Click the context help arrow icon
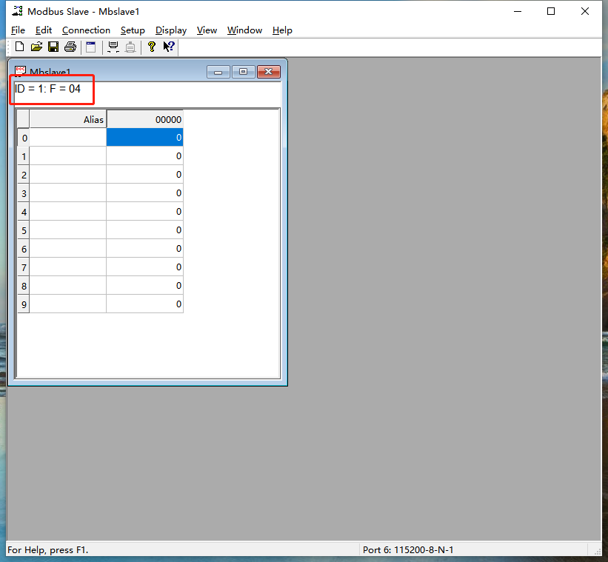 169,47
